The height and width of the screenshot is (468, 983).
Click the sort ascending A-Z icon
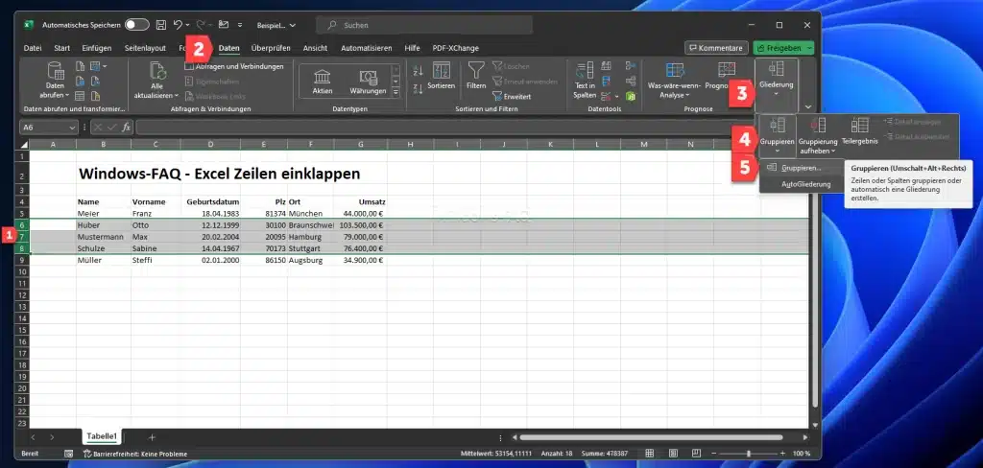[419, 71]
